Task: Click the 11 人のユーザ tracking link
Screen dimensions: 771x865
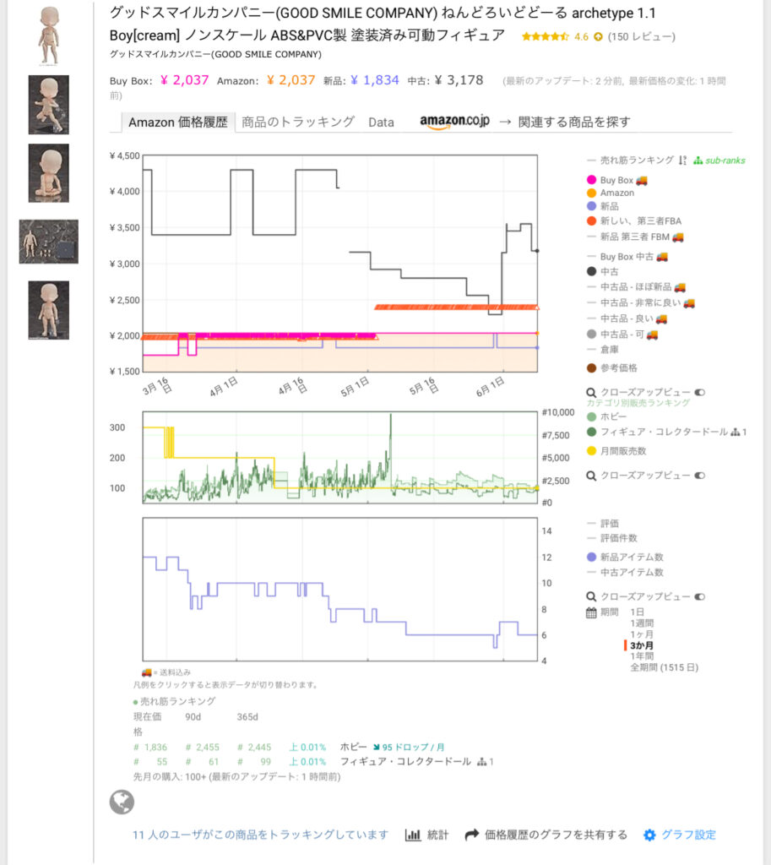Action: [260, 835]
